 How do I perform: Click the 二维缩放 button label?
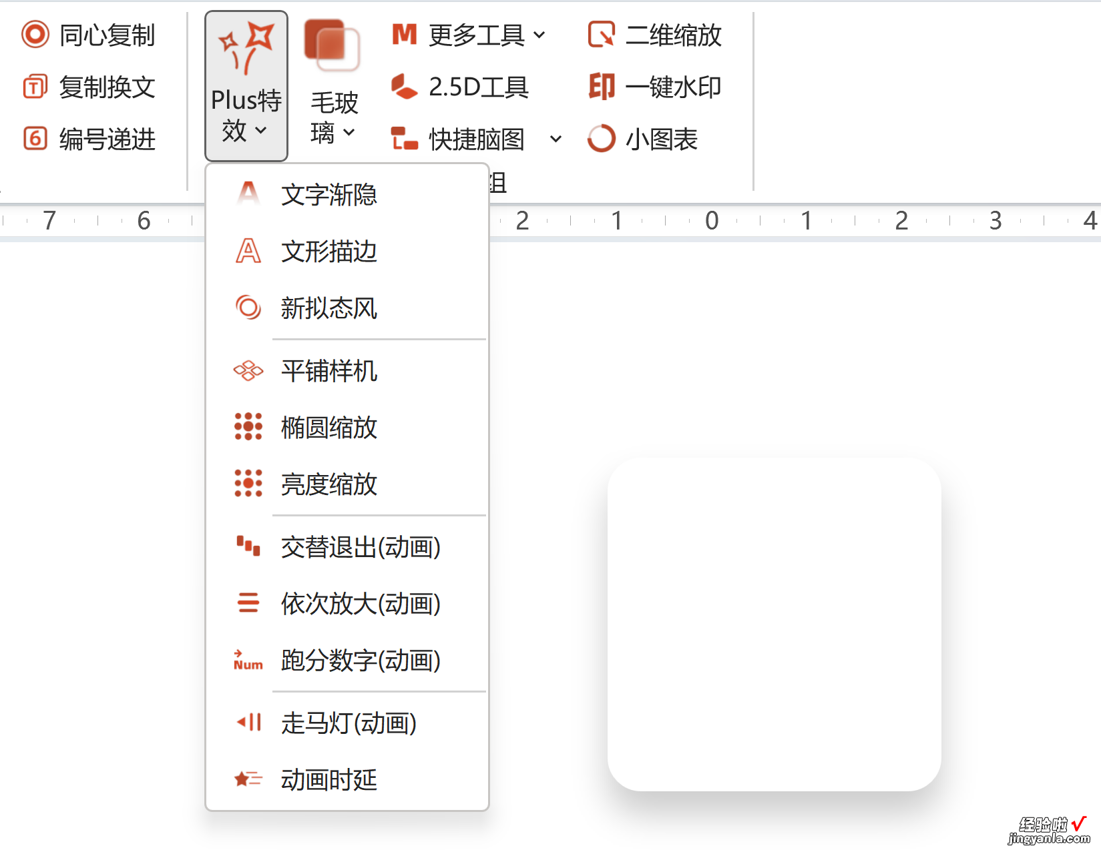674,35
